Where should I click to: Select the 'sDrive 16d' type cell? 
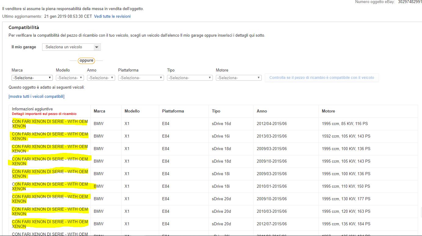[x=221, y=124]
